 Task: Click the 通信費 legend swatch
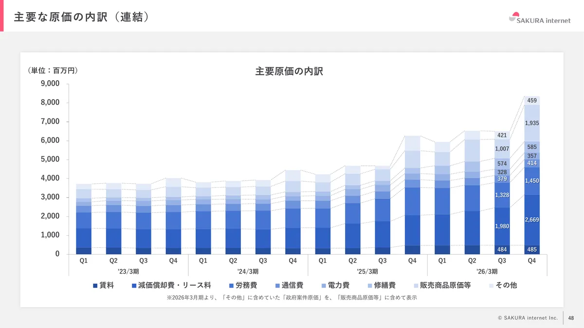[277, 286]
